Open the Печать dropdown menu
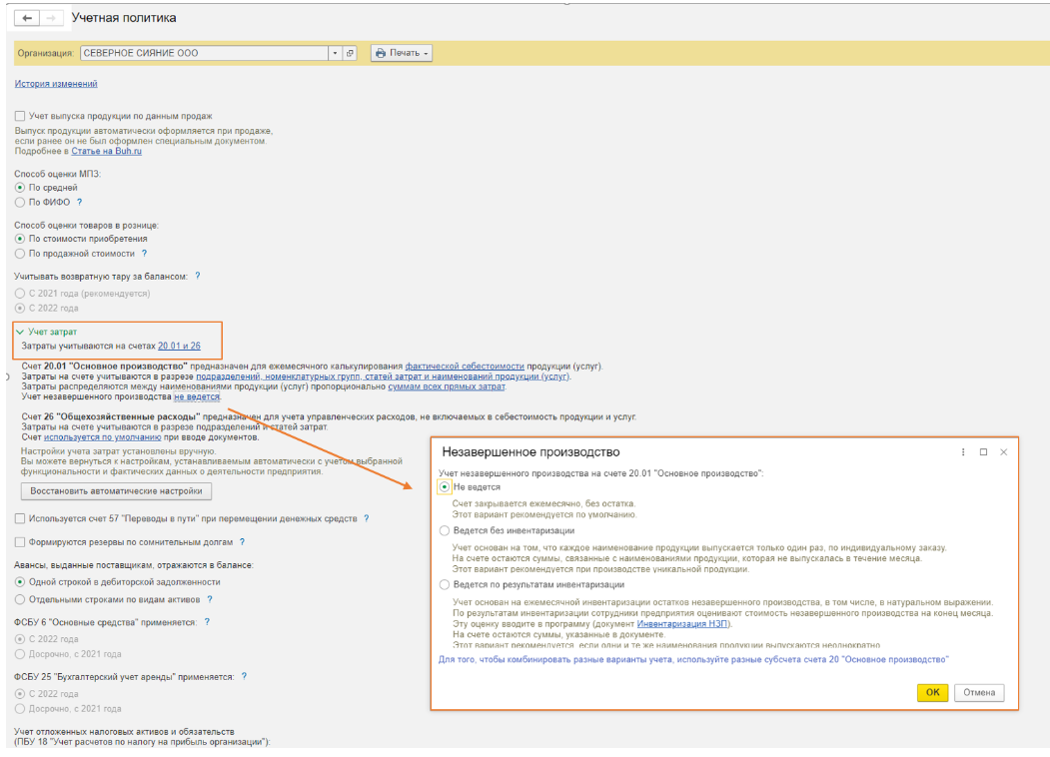This screenshot has height=757, width=1050. click(x=401, y=53)
